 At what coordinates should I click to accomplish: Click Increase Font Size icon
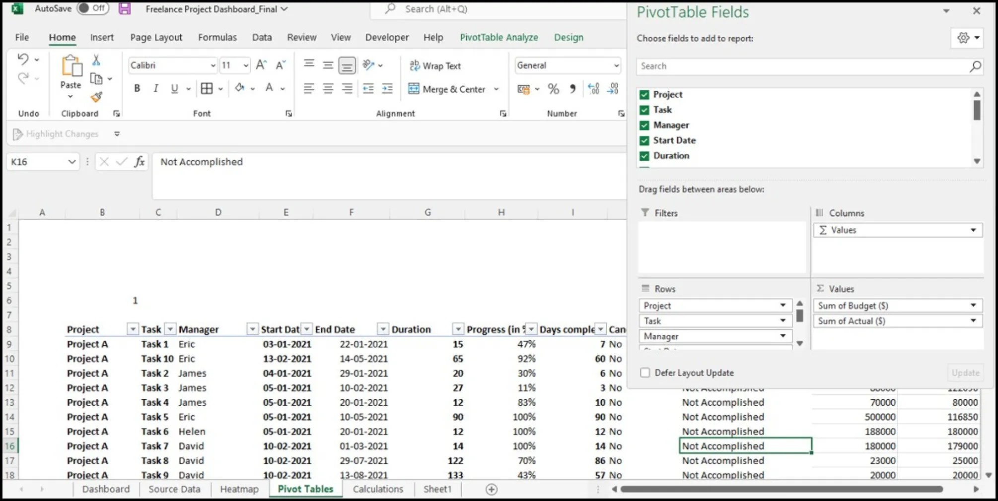tap(261, 65)
